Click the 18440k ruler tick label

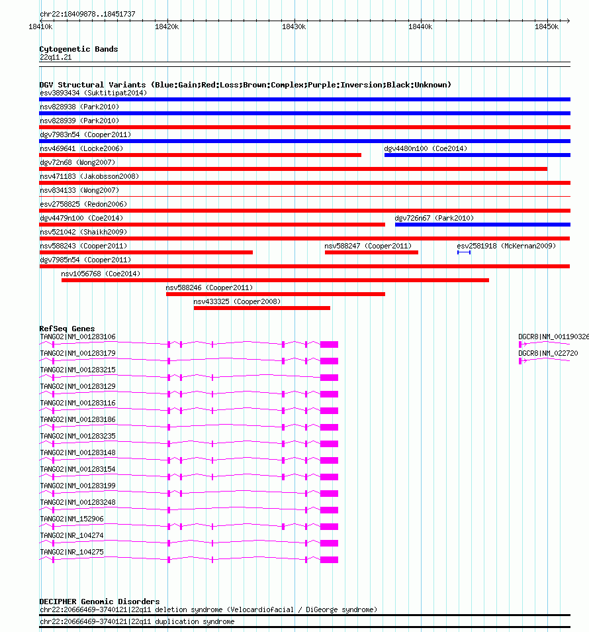[420, 27]
